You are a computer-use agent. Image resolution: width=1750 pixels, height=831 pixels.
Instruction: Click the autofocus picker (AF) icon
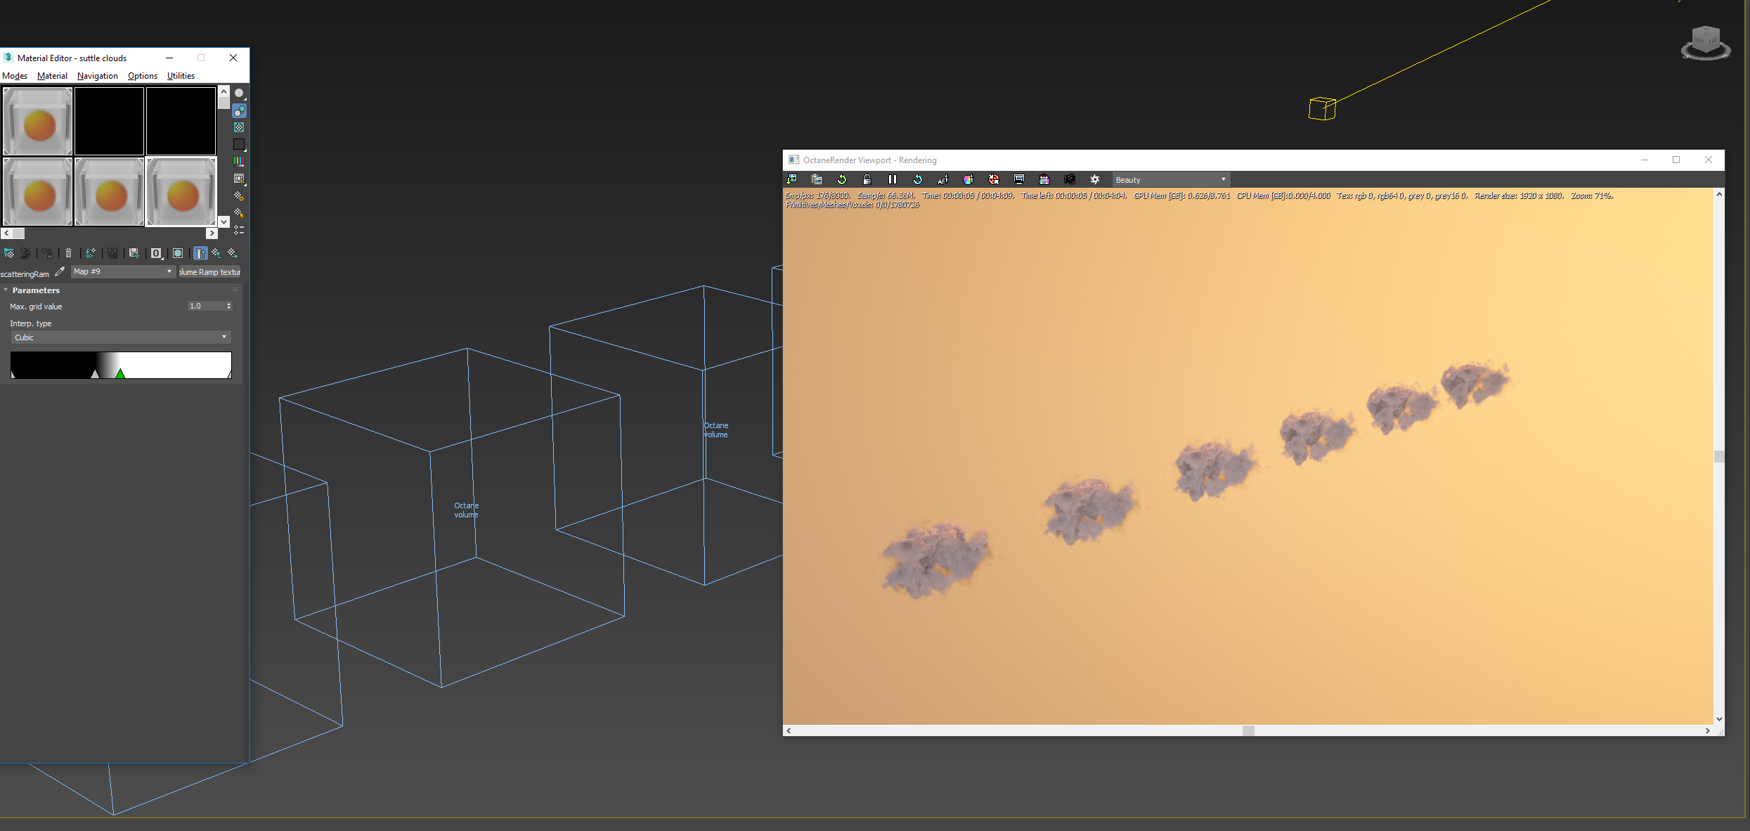(942, 180)
